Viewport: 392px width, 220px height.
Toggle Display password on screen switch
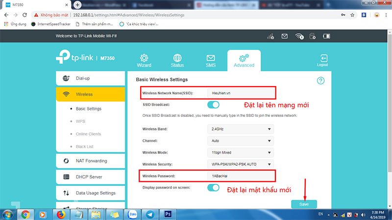[x=213, y=188]
